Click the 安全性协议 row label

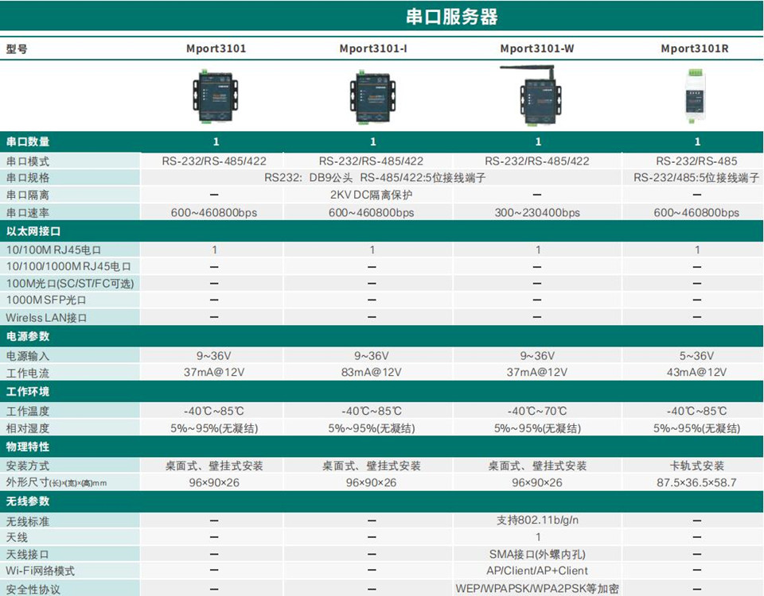coord(33,589)
